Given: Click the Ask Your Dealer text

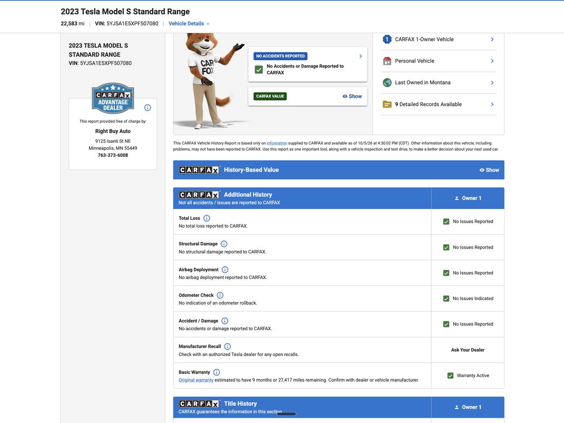Looking at the screenshot, I should click(x=468, y=350).
